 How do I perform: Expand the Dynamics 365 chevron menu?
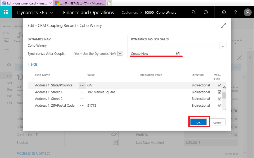52,13
